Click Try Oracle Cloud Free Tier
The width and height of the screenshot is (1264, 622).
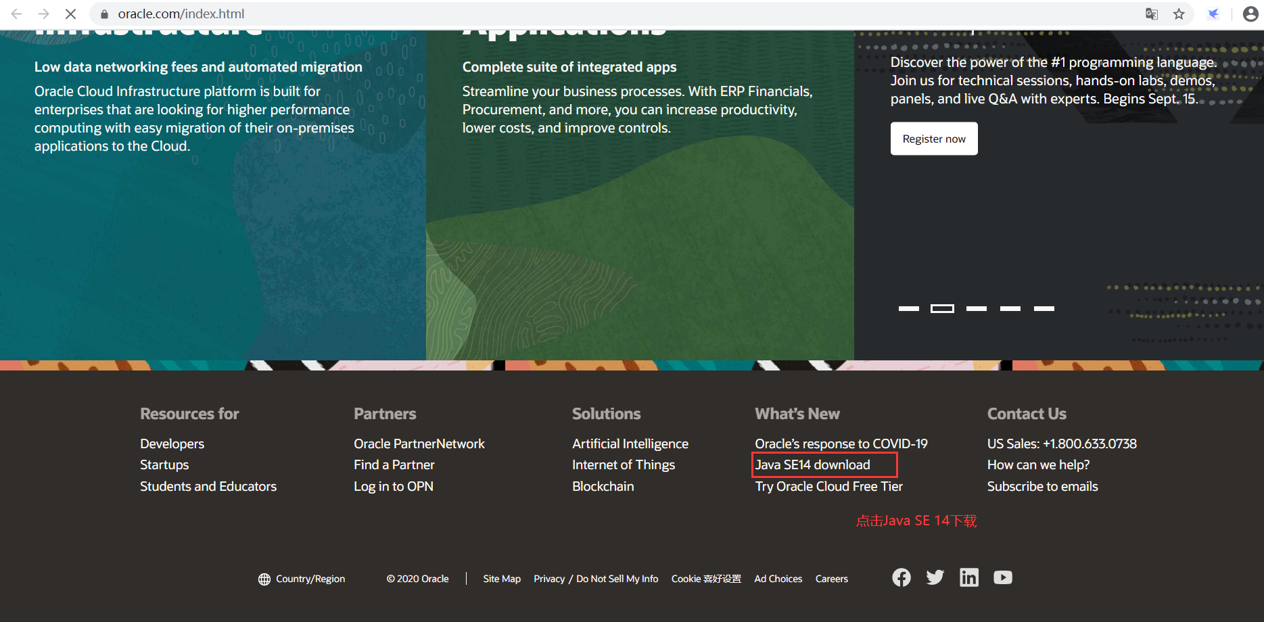pos(829,486)
